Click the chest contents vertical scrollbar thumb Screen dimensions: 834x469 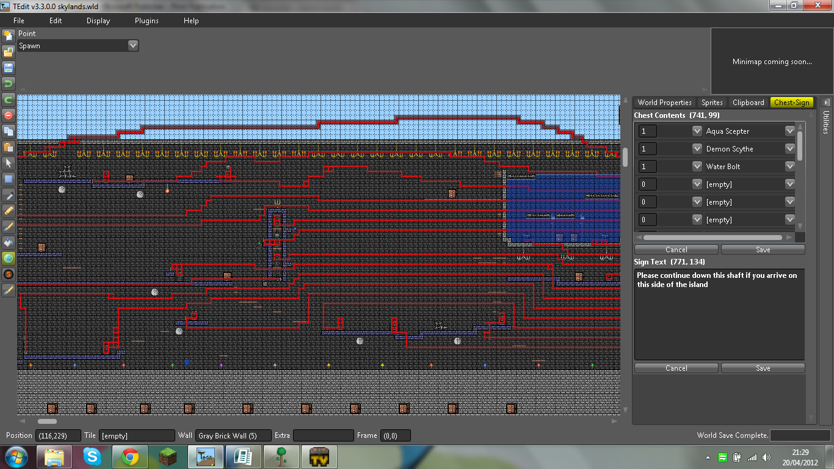coord(800,146)
